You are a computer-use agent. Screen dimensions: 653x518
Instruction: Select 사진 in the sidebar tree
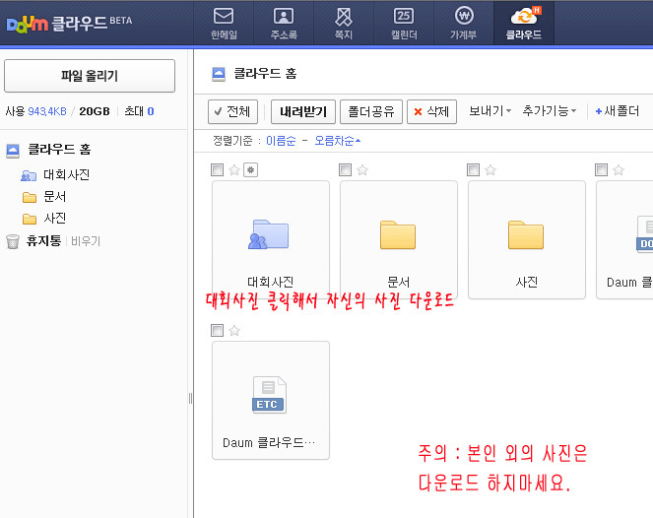[54, 219]
